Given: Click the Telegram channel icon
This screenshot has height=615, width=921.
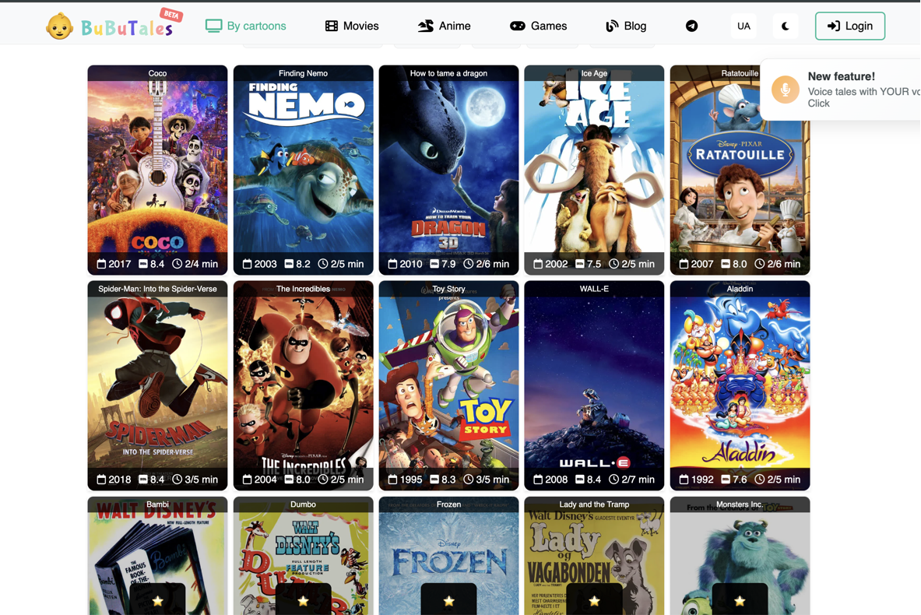Looking at the screenshot, I should [x=692, y=26].
